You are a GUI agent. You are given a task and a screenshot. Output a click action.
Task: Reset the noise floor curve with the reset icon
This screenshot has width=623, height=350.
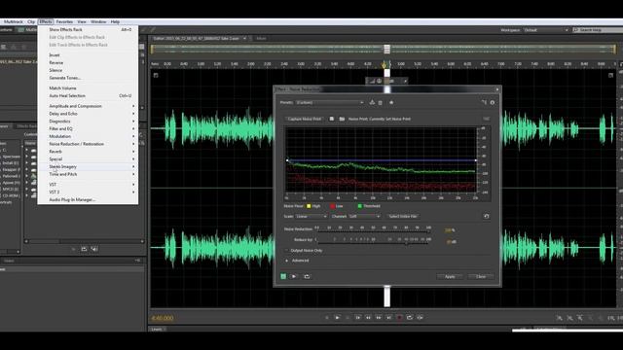click(x=486, y=216)
